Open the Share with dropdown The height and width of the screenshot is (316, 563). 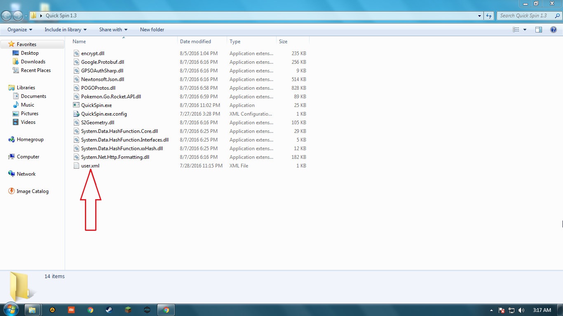coord(113,30)
